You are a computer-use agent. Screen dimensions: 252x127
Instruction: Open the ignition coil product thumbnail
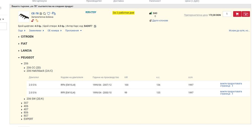point(24,17)
